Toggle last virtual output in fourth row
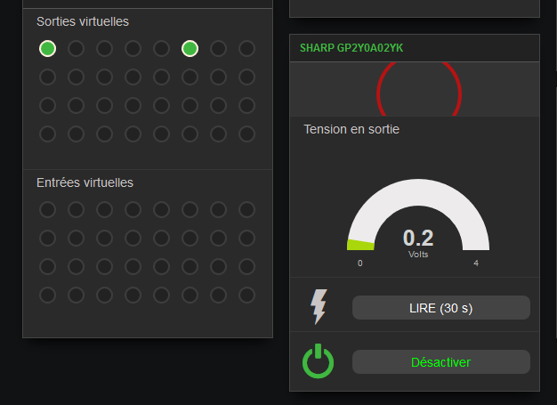This screenshot has height=405, width=557. pyautogui.click(x=246, y=134)
